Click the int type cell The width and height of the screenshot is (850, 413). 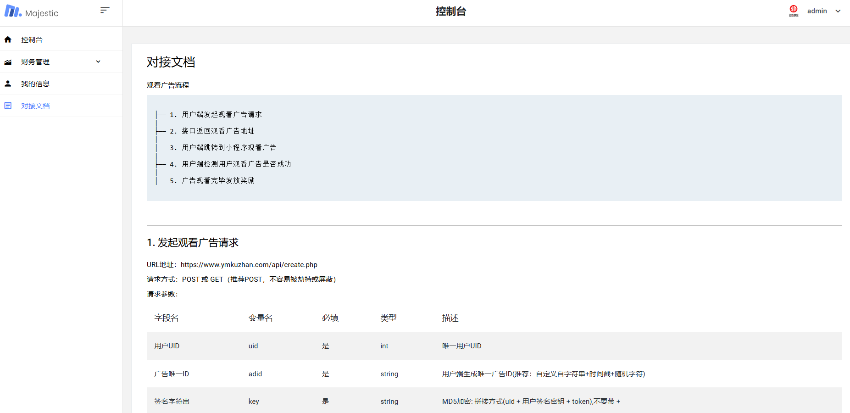[384, 346]
